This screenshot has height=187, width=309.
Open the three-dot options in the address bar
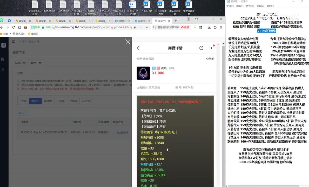click(x=141, y=27)
